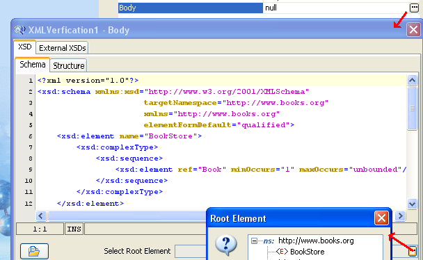Click the blue question mark icon
423x260 pixels.
226,245
